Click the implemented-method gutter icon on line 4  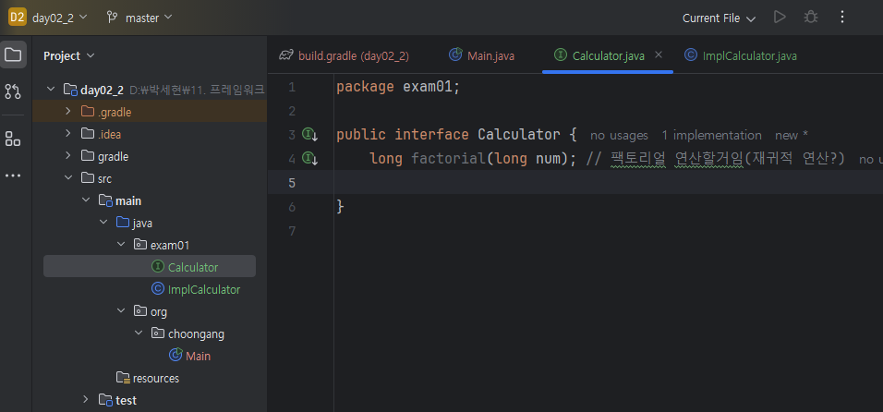(310, 159)
